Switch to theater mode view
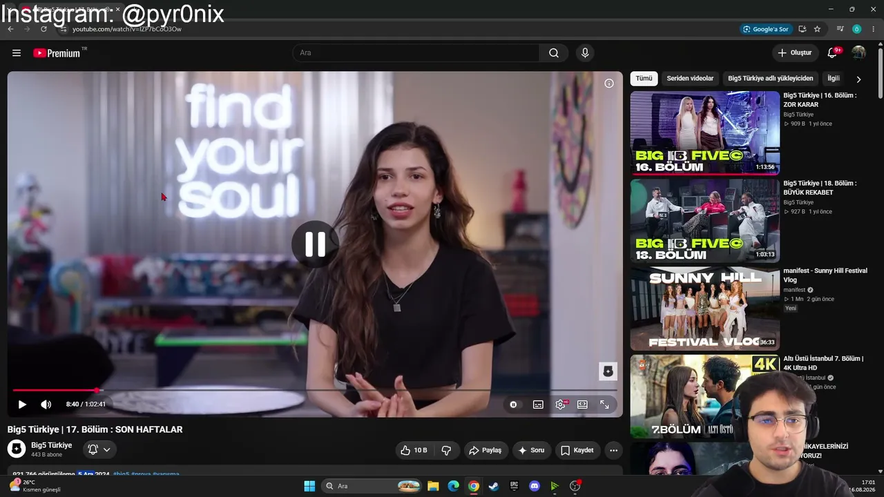Screen dimensions: 884x497 coord(582,405)
